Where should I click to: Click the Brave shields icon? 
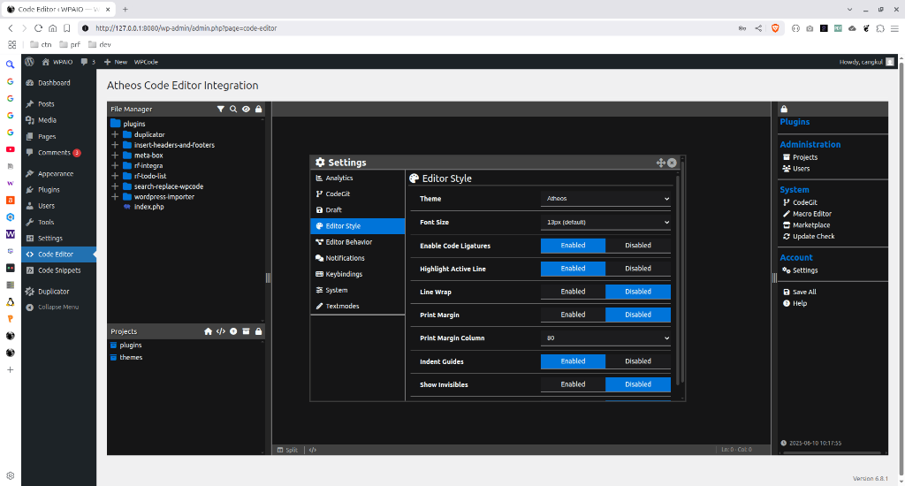point(775,27)
